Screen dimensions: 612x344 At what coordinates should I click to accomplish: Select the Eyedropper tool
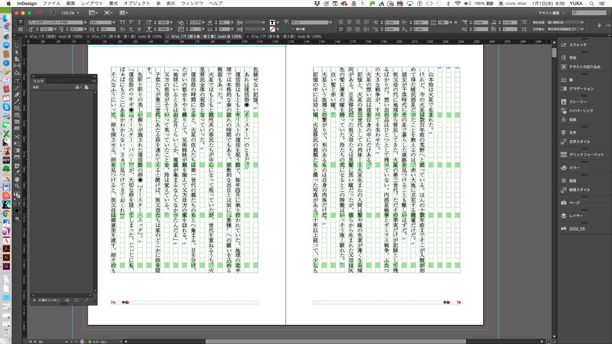pyautogui.click(x=17, y=172)
